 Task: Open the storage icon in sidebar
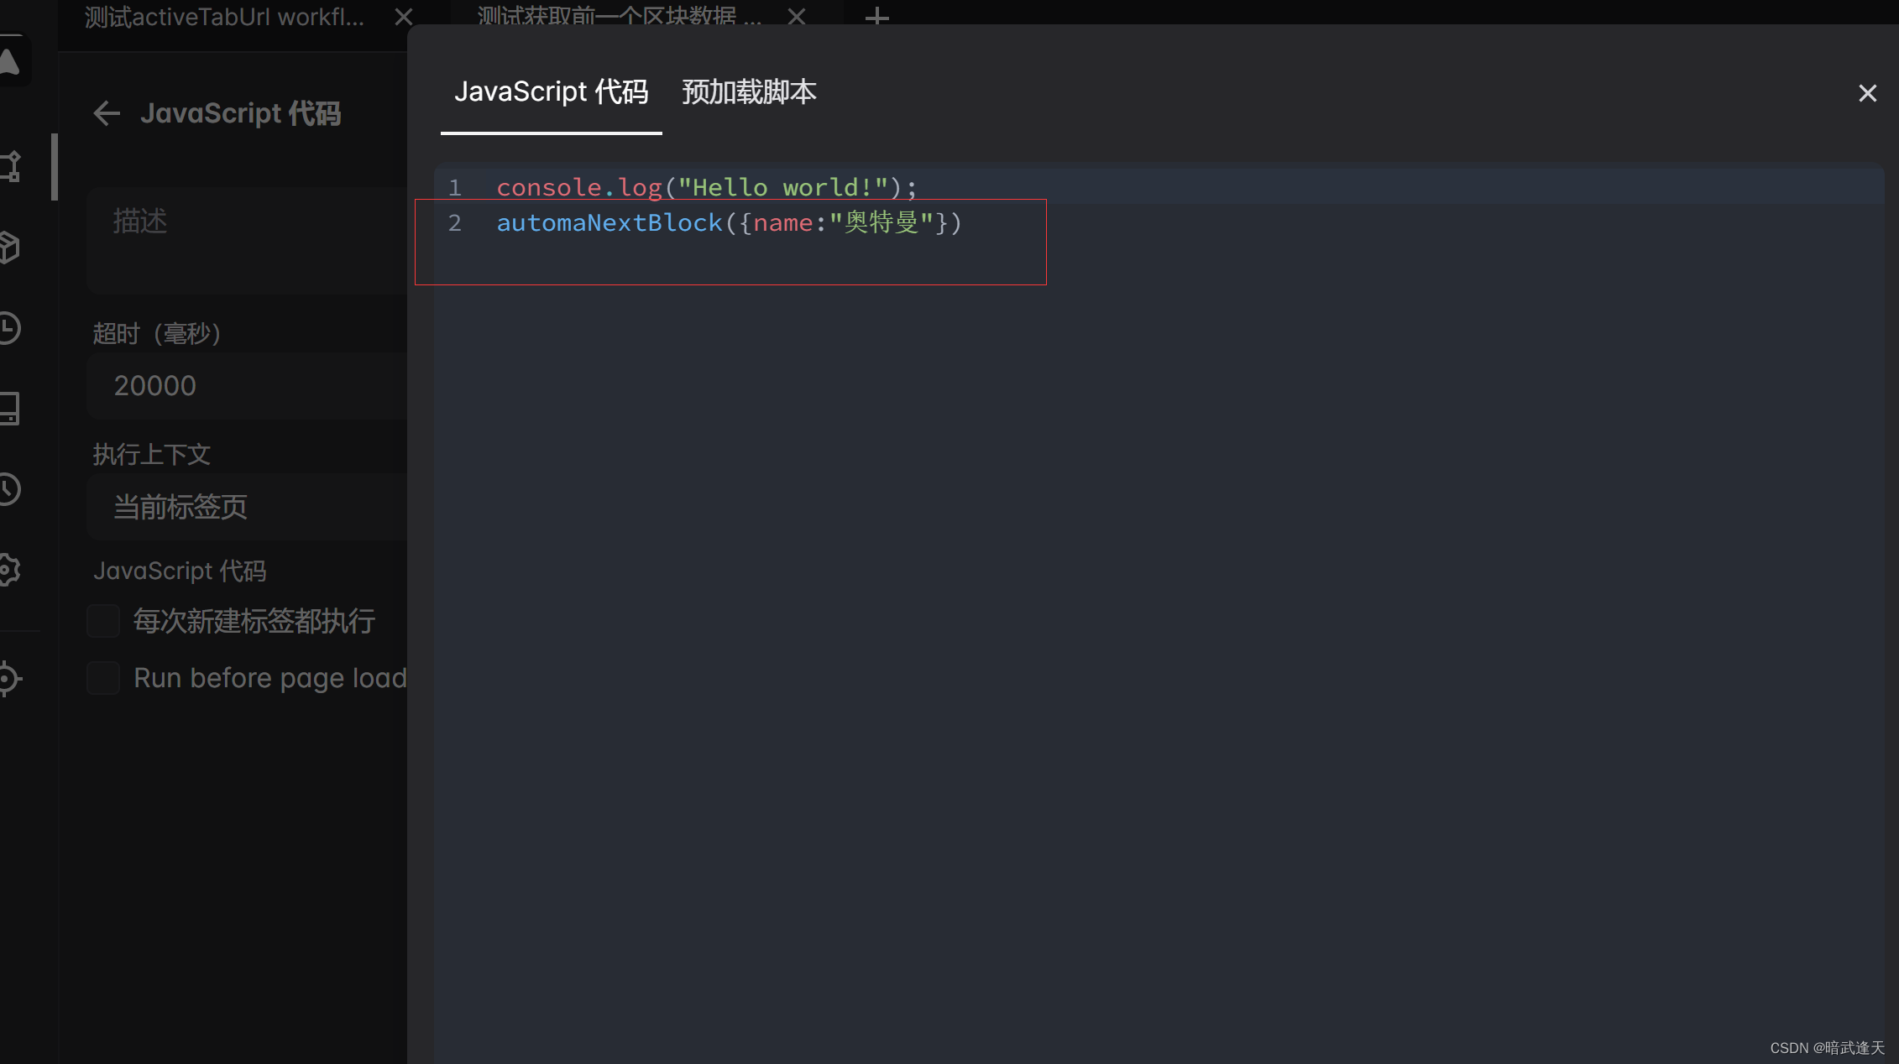coord(10,409)
